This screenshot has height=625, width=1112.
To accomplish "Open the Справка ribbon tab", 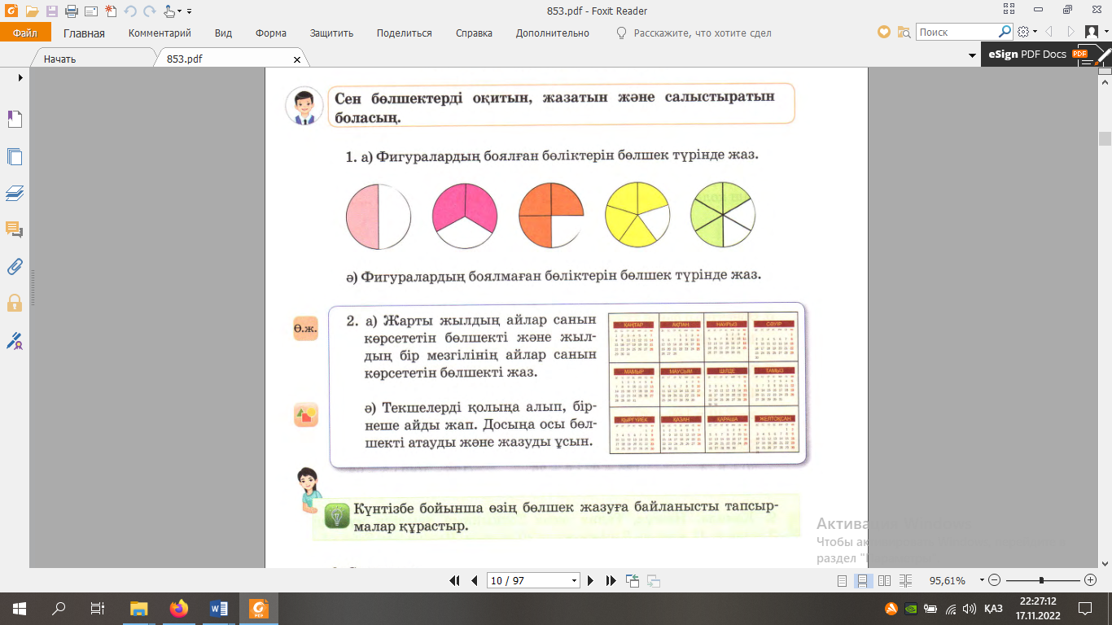I will [475, 33].
